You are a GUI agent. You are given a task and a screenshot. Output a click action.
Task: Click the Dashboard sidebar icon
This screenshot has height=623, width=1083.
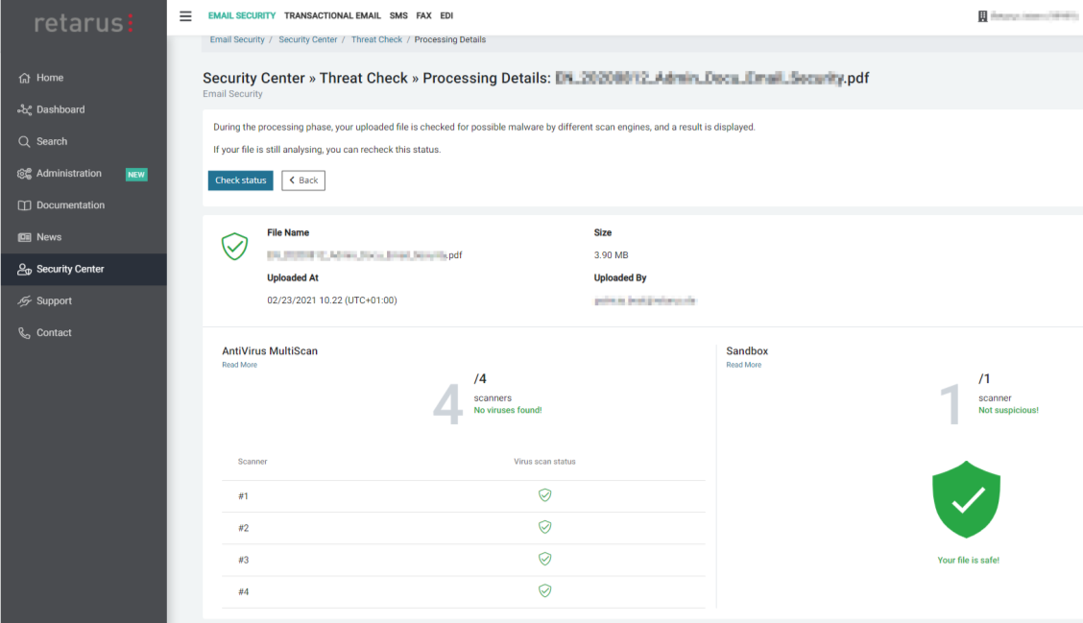tap(25, 110)
